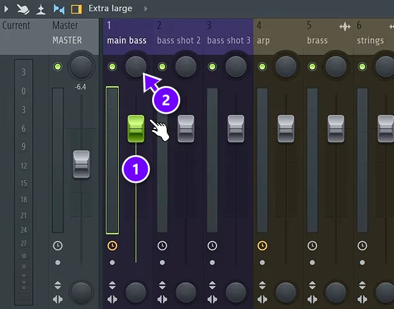The height and width of the screenshot is (309, 394).
Task: Mute the main bass track LED
Action: (x=112, y=67)
